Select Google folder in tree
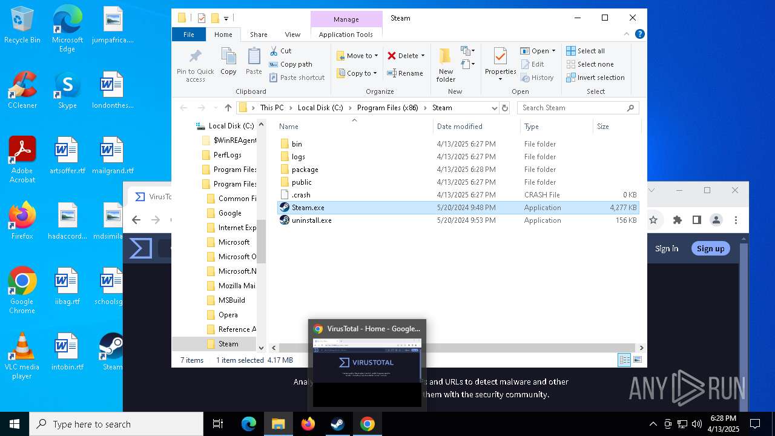 tap(230, 213)
